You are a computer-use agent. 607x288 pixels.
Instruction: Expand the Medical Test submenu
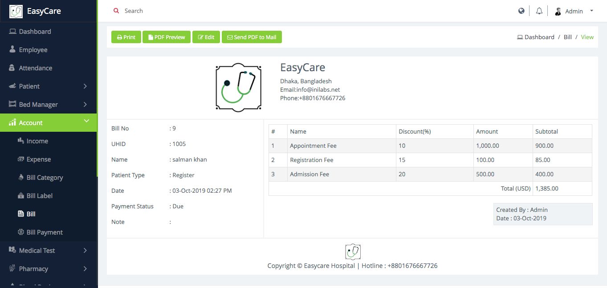(85, 251)
